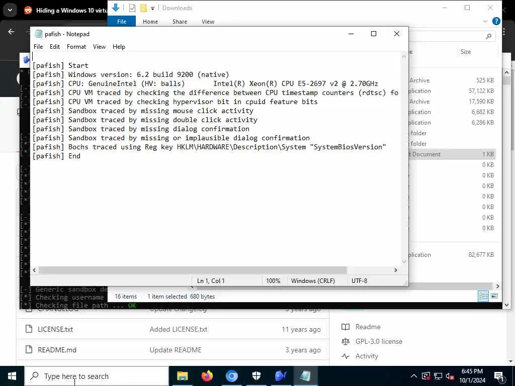Click '[pafish] Start' line in Notepad
515x386 pixels.
(60, 65)
